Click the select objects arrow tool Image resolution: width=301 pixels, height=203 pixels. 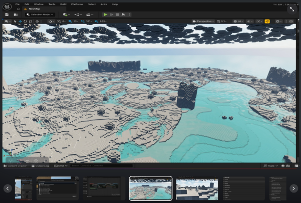coord(15,21)
